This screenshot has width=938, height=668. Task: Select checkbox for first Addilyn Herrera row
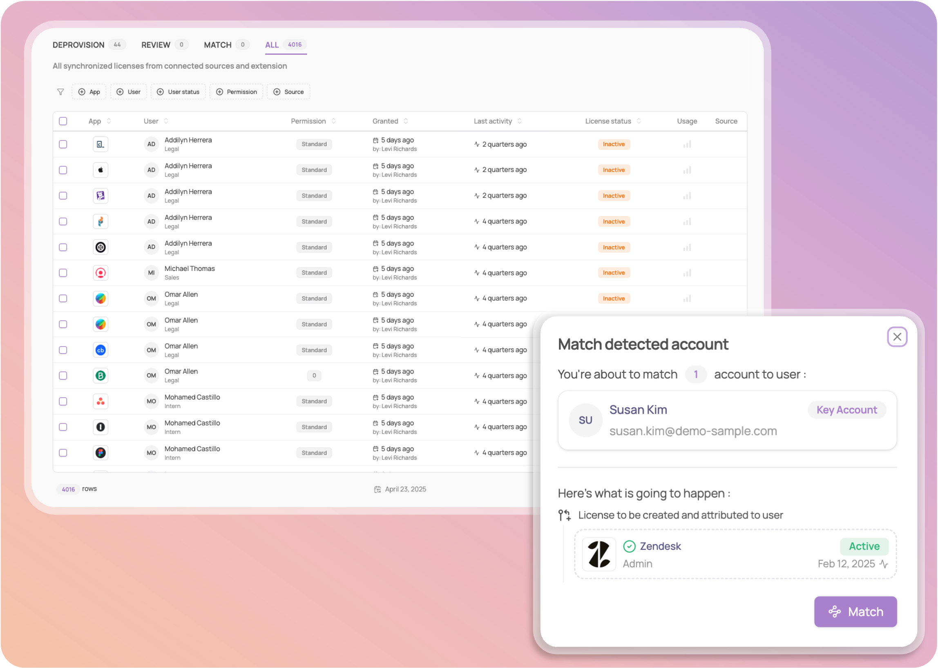point(63,145)
